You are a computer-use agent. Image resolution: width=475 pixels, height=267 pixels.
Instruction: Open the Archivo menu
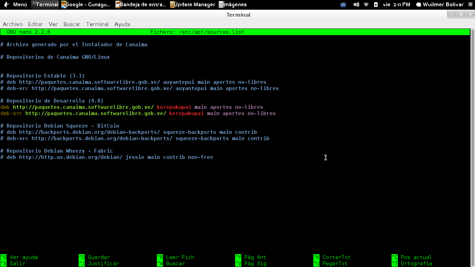13,24
